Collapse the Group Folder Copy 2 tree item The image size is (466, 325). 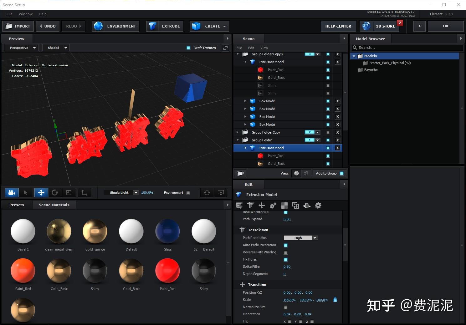point(238,54)
